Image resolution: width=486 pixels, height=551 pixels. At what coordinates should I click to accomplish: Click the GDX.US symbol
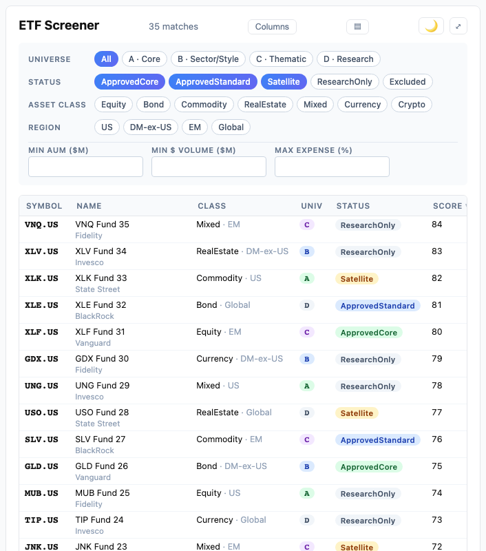point(41,359)
